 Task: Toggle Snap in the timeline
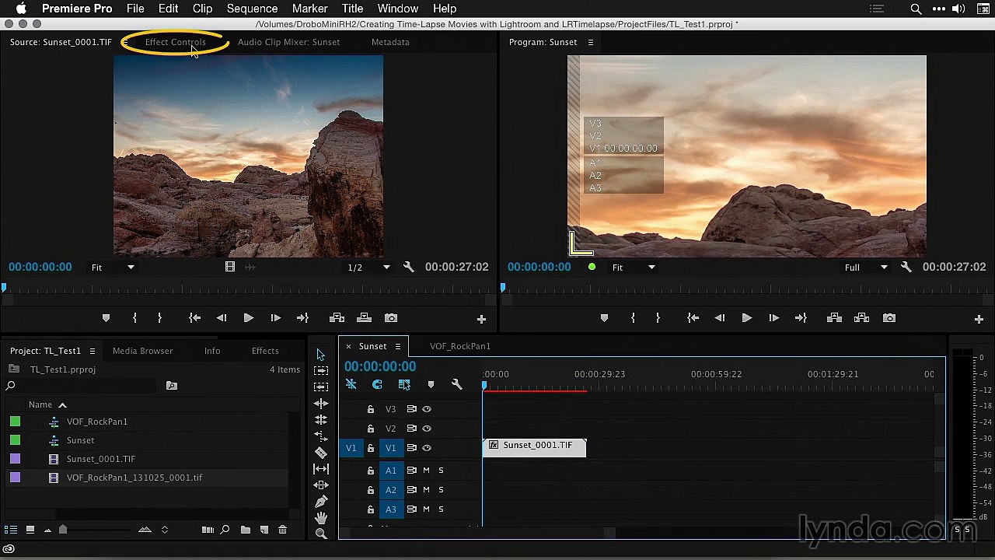tap(377, 384)
